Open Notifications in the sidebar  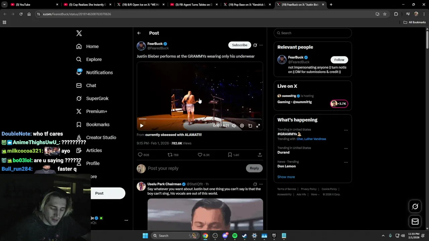tap(95, 72)
